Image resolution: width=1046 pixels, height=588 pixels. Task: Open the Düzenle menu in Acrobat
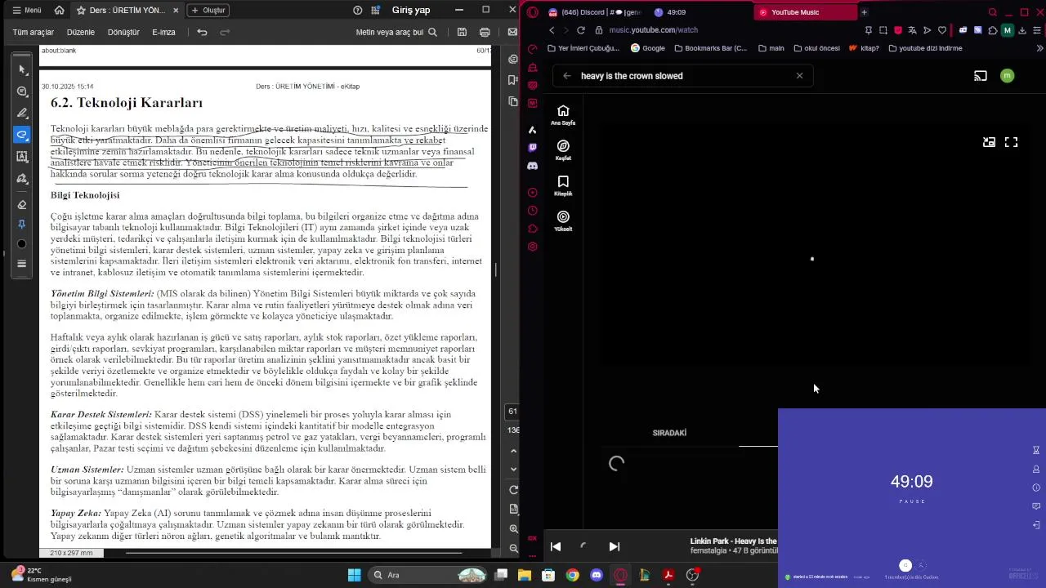[81, 33]
